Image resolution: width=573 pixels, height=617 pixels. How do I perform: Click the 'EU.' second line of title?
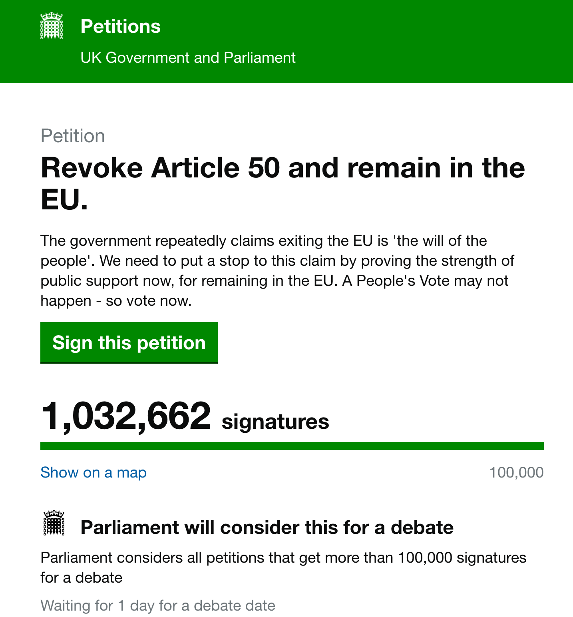pyautogui.click(x=64, y=199)
